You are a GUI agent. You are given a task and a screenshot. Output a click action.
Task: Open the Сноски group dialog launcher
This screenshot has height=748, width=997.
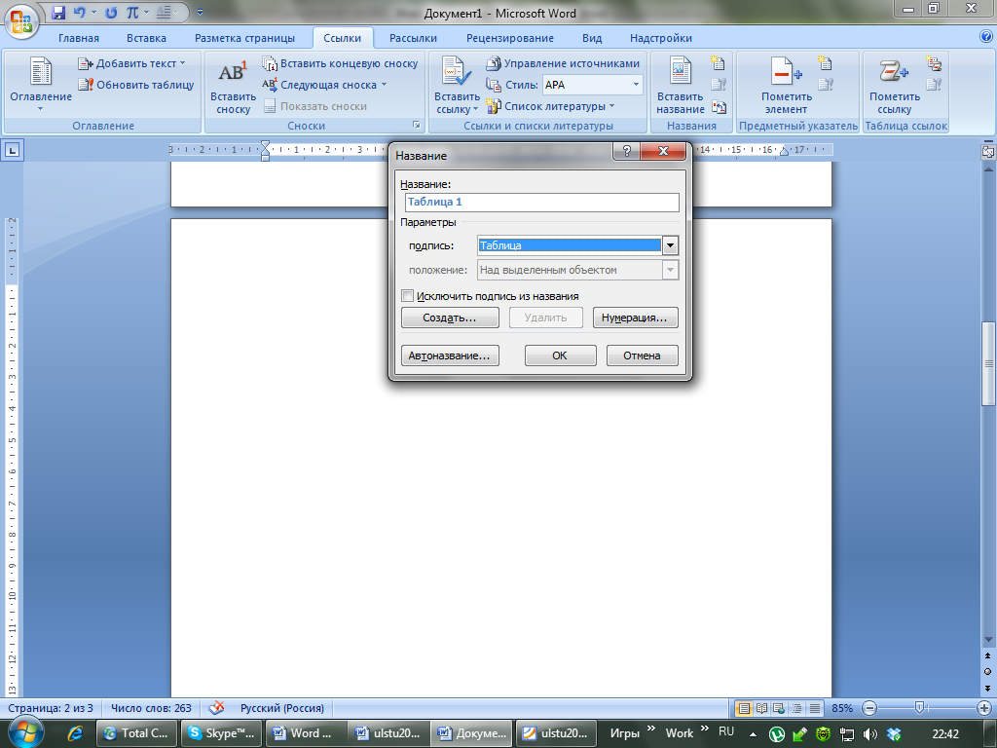[417, 126]
